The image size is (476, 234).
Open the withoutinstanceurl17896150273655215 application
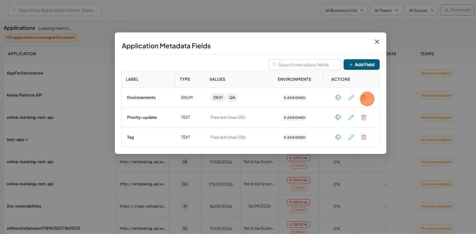pos(43,228)
